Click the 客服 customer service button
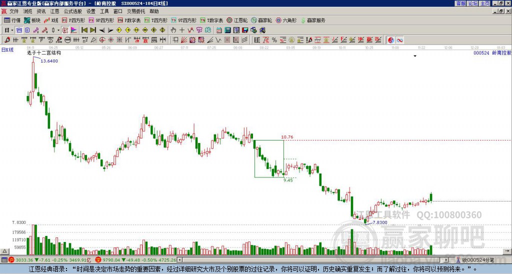512x274 pixels. [461, 3]
